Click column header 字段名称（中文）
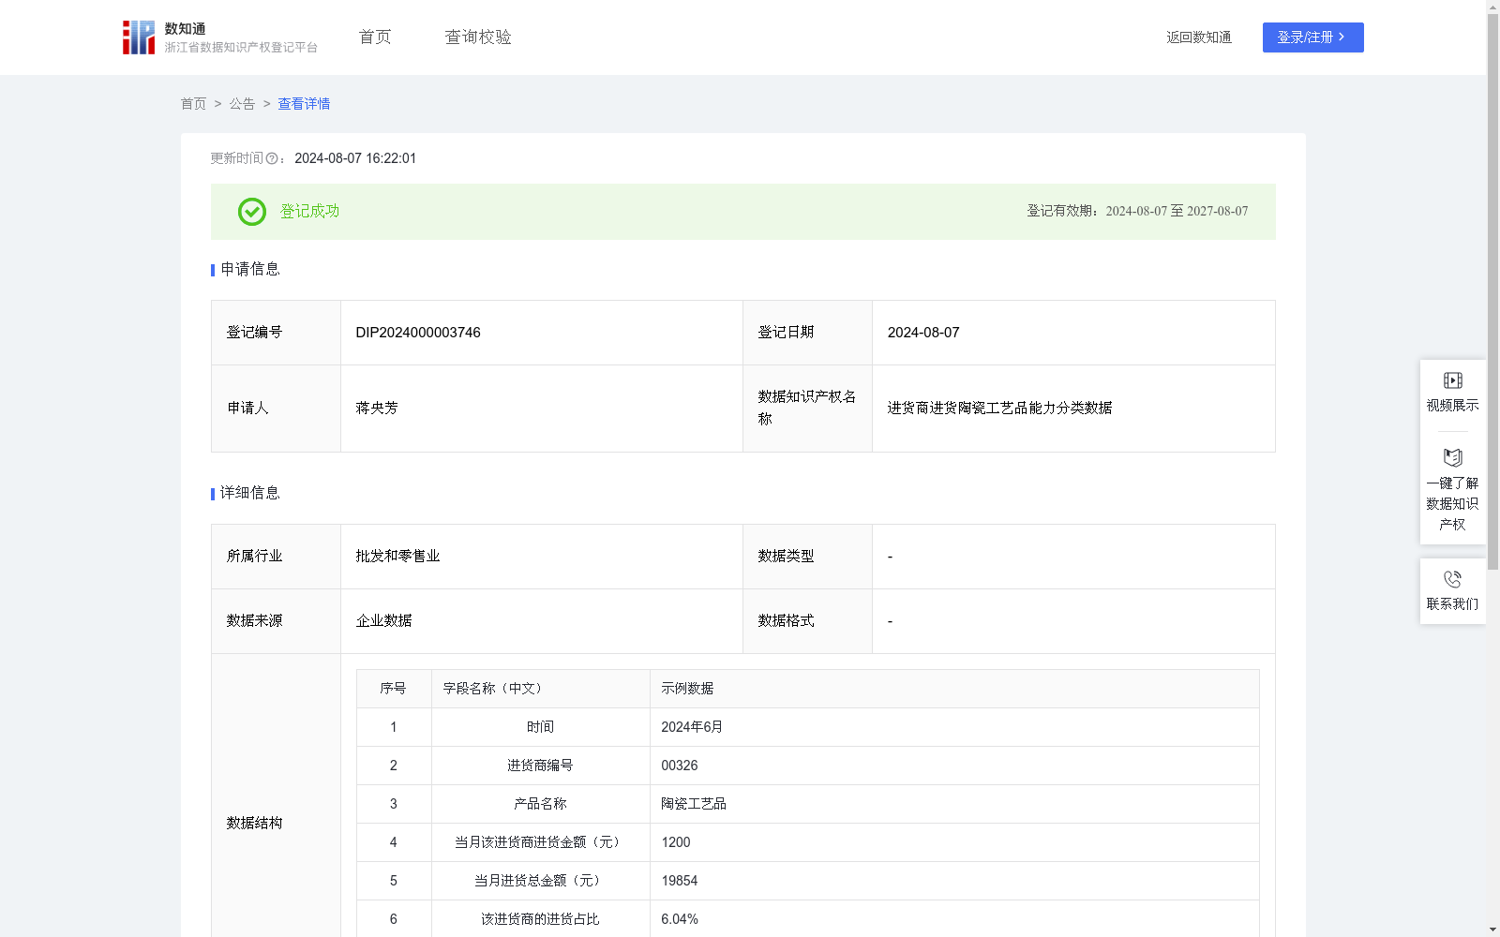Image resolution: width=1500 pixels, height=937 pixels. (495, 689)
